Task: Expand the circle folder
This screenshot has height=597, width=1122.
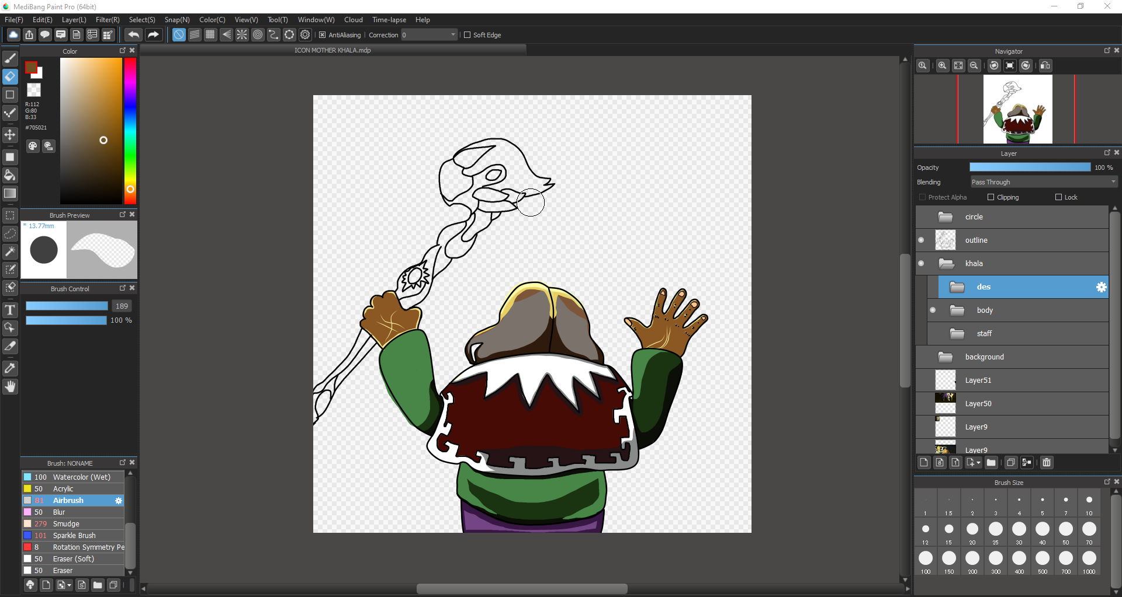Action: tap(946, 217)
